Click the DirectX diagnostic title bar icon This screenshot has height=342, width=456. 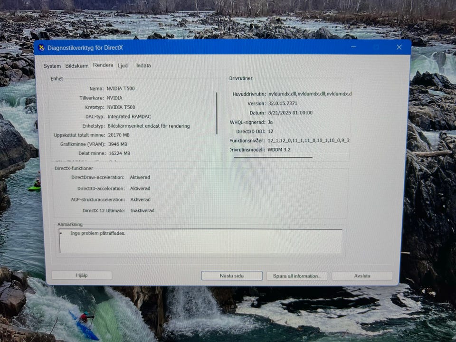pyautogui.click(x=42, y=47)
